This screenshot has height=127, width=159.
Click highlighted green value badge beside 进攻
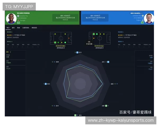coord(75,115)
